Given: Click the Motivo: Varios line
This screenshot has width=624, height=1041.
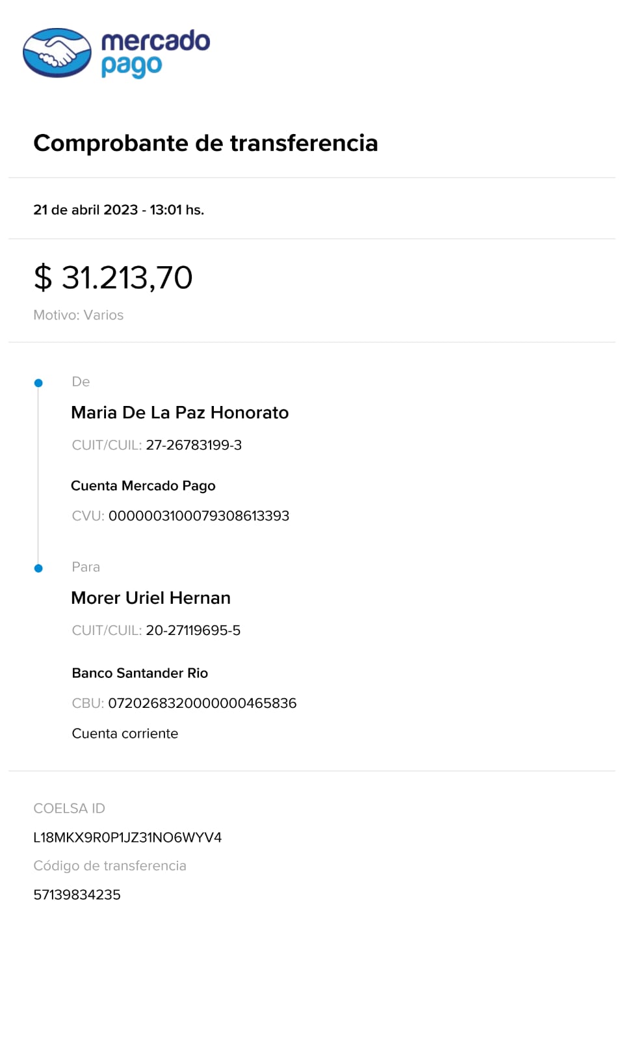Looking at the screenshot, I should pos(79,315).
